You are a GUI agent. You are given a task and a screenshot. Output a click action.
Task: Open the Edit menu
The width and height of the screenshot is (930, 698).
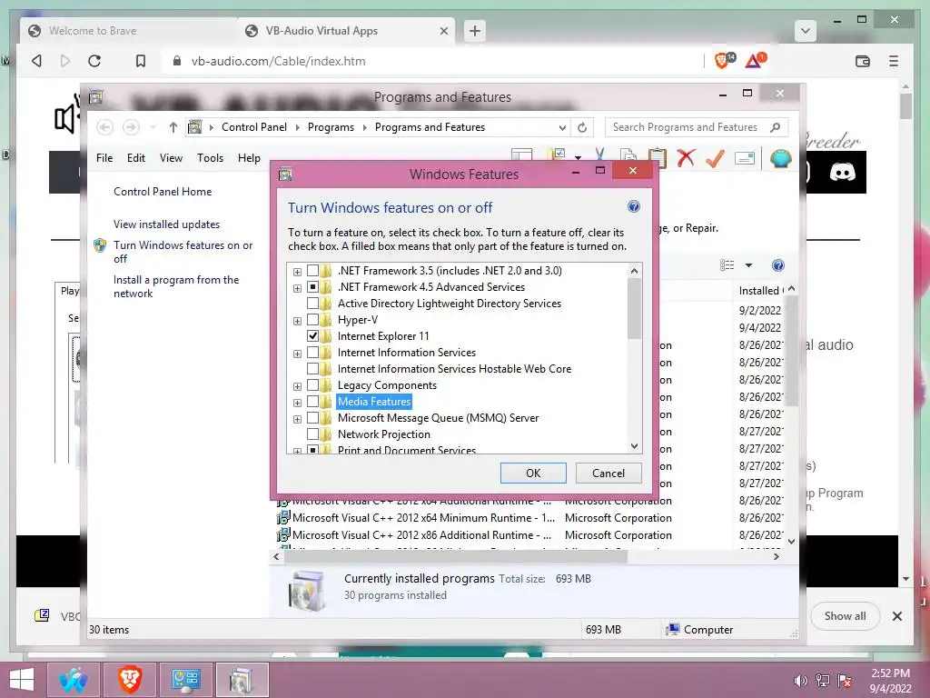tap(136, 158)
